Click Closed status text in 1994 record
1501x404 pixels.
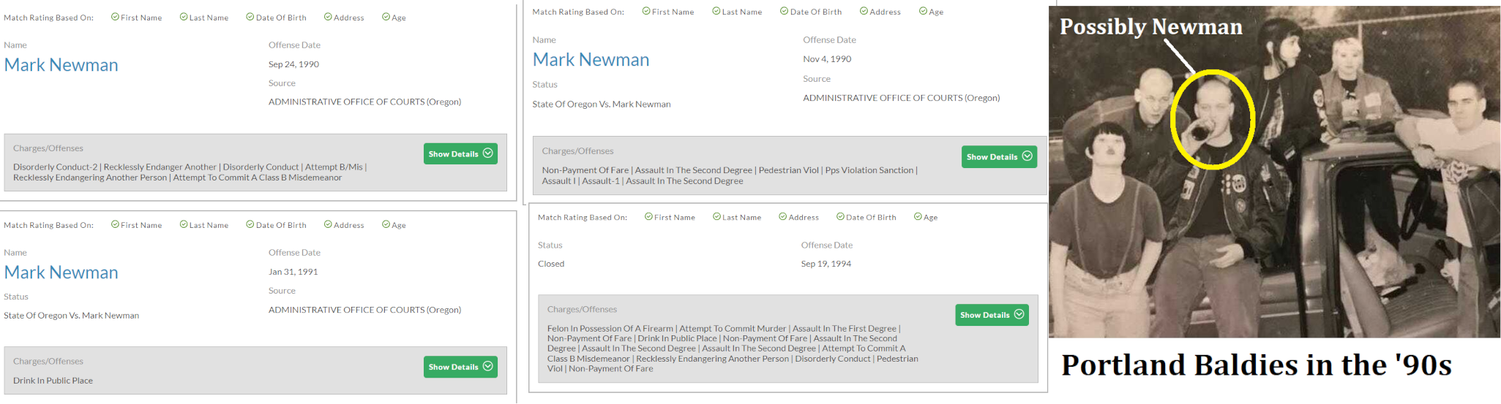pos(551,264)
